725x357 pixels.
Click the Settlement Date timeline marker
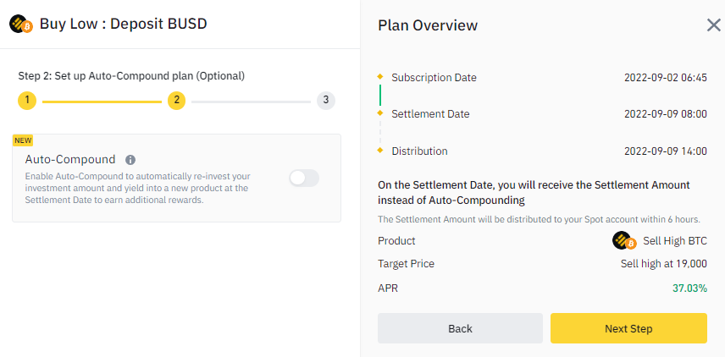[380, 113]
